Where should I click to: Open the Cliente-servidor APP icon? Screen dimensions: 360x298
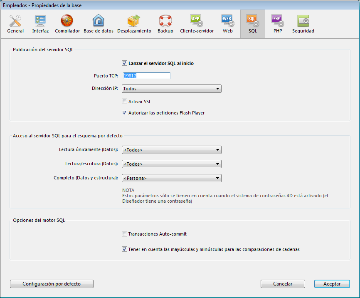pos(197,20)
